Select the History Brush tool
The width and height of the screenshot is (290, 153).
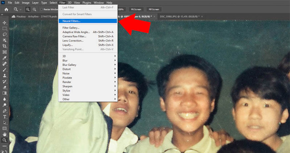pyautogui.click(x=4, y=82)
